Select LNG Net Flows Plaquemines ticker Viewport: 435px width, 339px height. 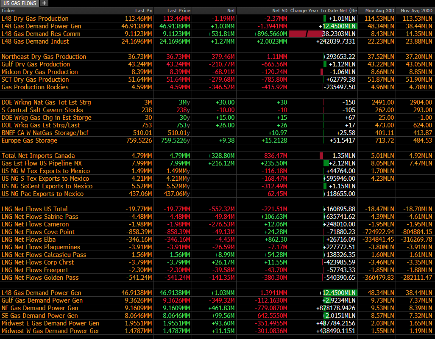[41, 247]
